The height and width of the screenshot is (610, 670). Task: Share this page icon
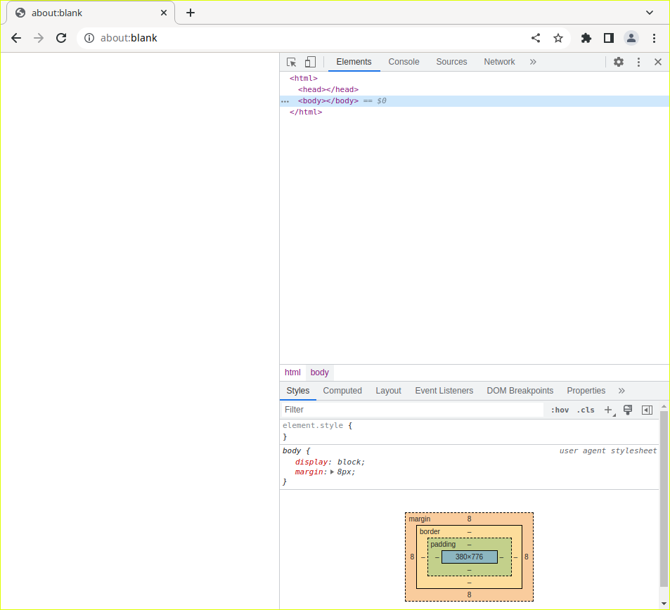click(536, 38)
